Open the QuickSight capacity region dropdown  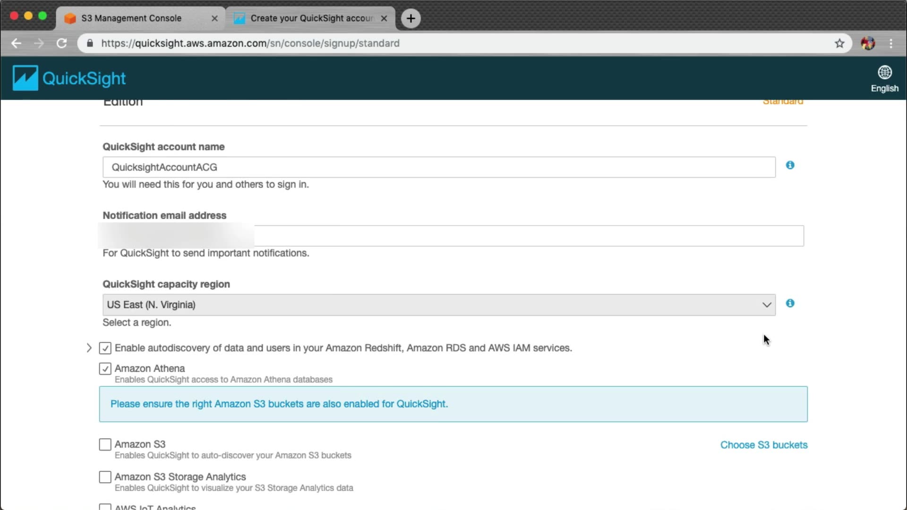point(438,305)
